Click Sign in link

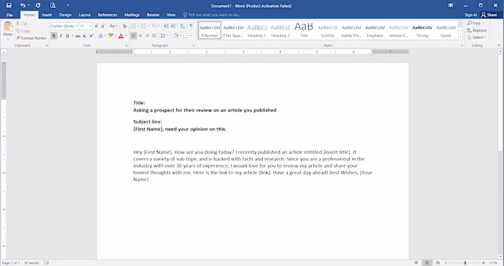coord(470,15)
